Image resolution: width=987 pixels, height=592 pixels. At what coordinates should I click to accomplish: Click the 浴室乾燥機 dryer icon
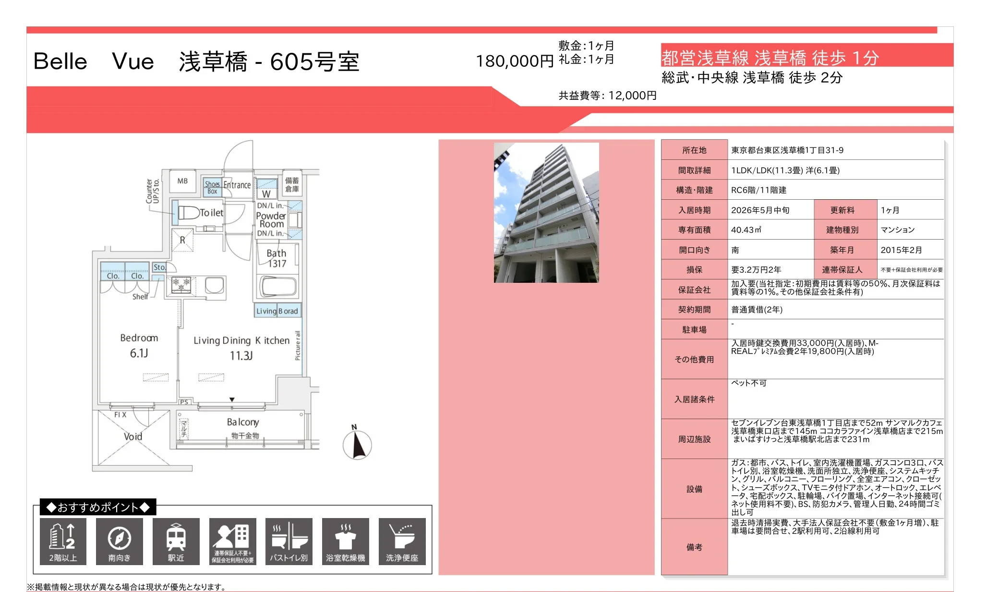(345, 541)
